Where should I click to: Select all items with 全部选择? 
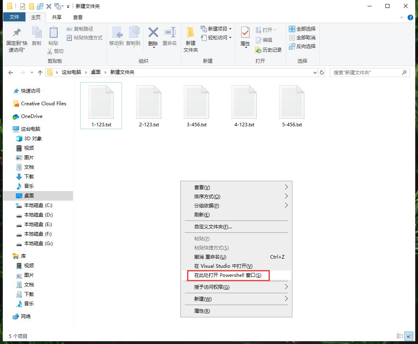pyautogui.click(x=302, y=29)
